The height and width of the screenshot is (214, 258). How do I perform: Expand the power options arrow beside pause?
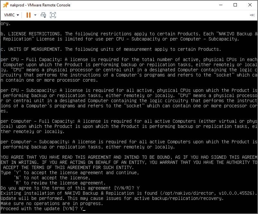pyautogui.click(x=35, y=15)
